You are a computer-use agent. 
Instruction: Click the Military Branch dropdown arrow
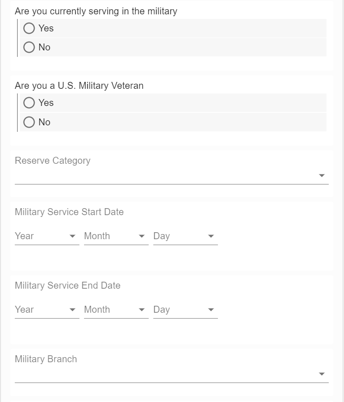tap(322, 374)
